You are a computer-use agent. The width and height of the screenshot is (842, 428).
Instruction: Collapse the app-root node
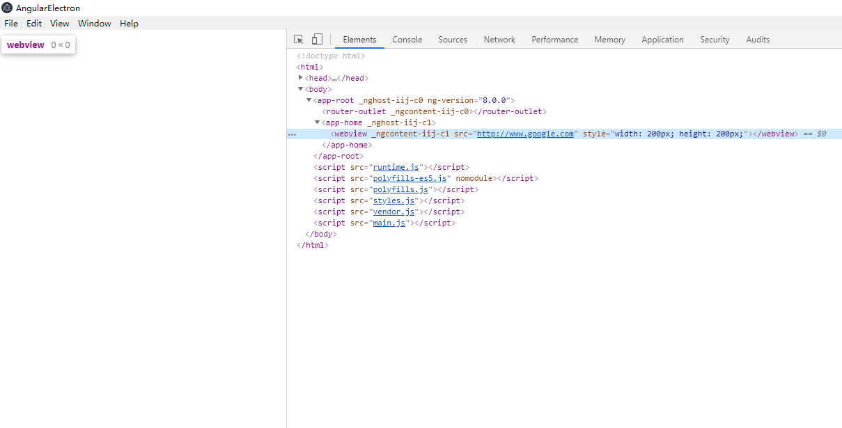click(309, 100)
